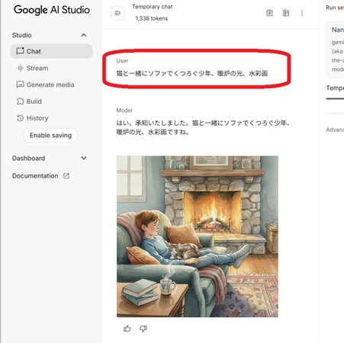The width and height of the screenshot is (344, 343).
Task: Click the system instructions clipboard icon
Action: (269, 13)
